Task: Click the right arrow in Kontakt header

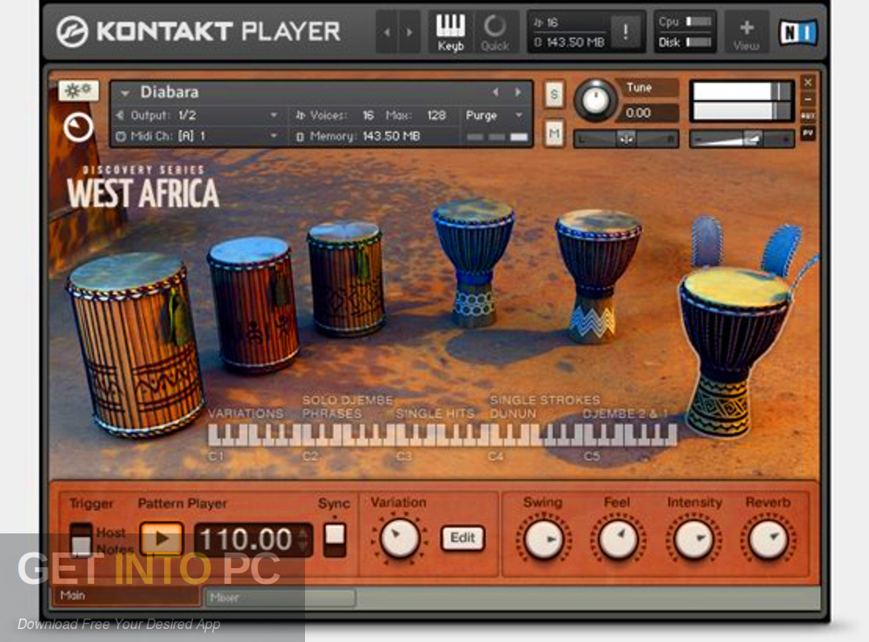Action: pyautogui.click(x=409, y=32)
